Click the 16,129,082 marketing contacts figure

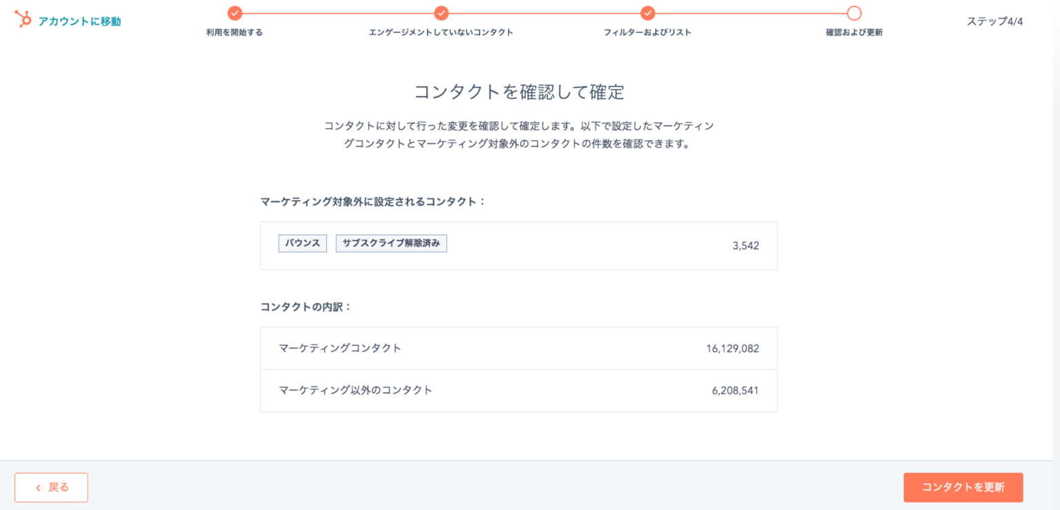tap(732, 349)
